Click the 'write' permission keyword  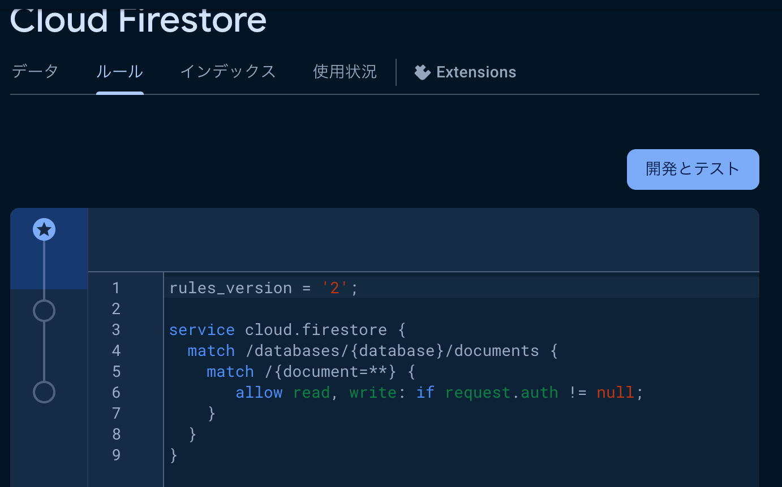[x=373, y=393]
